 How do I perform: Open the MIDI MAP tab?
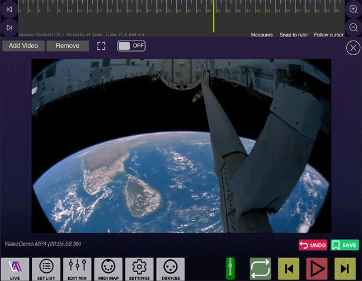pos(108,269)
